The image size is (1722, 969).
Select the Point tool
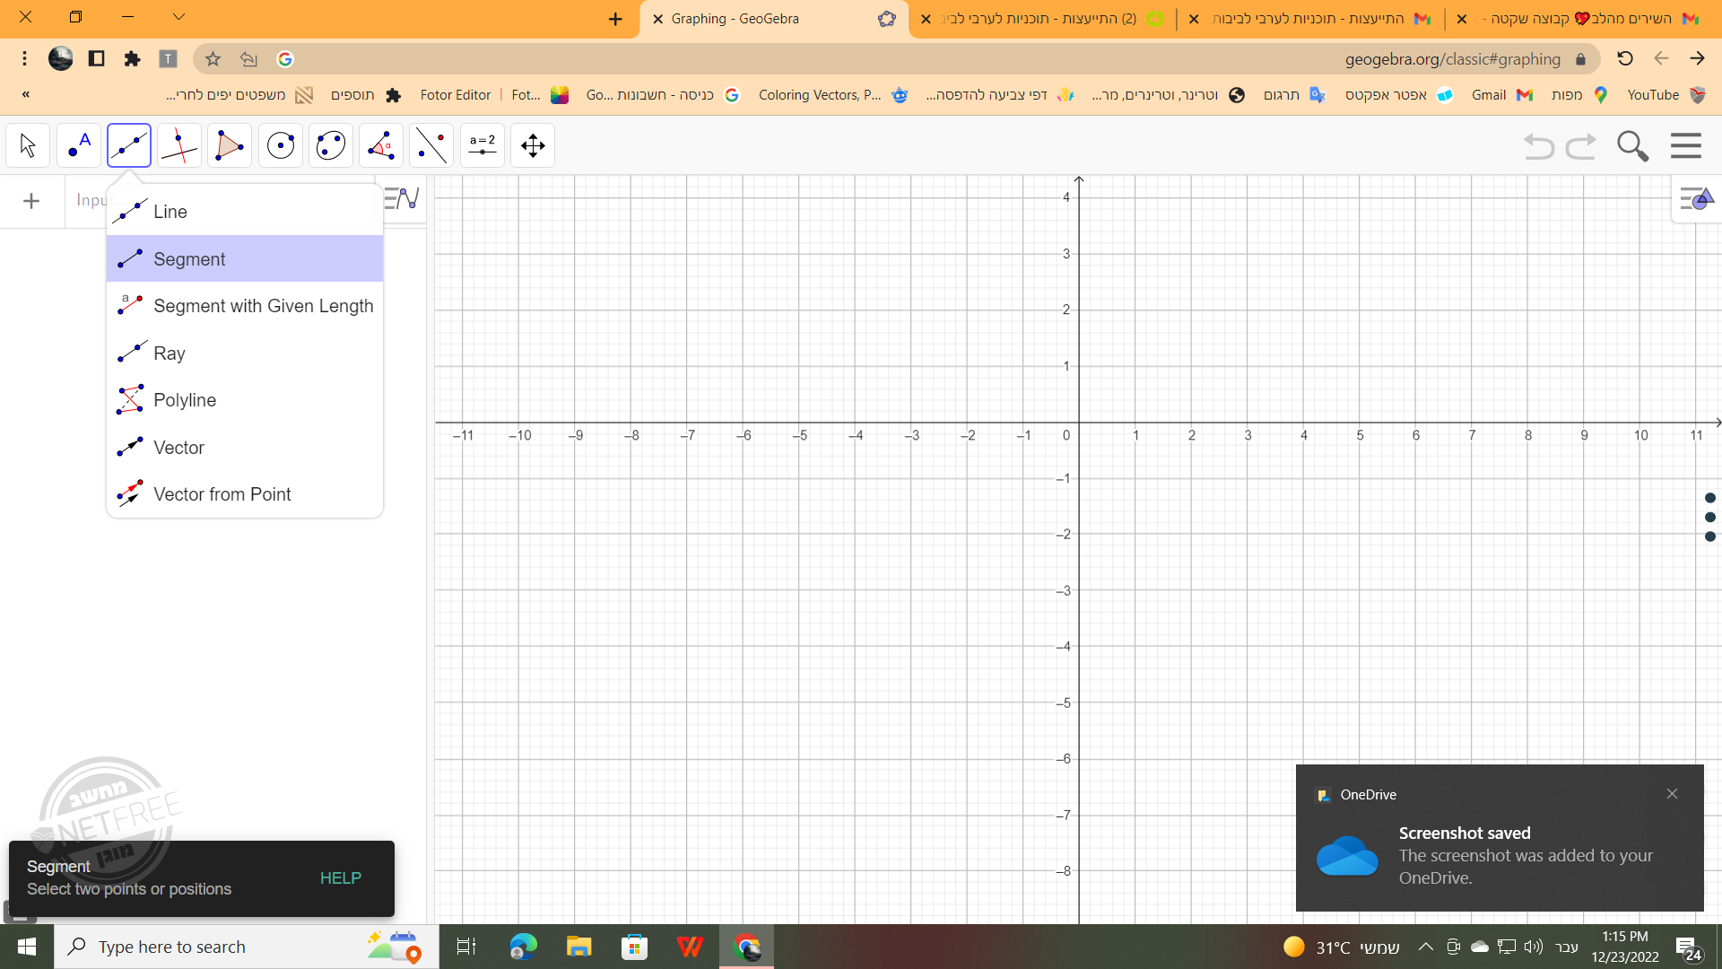79,145
